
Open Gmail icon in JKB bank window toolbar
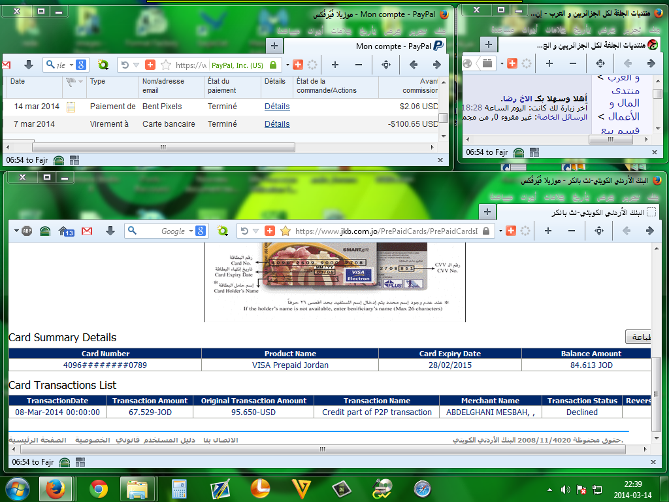(x=87, y=231)
